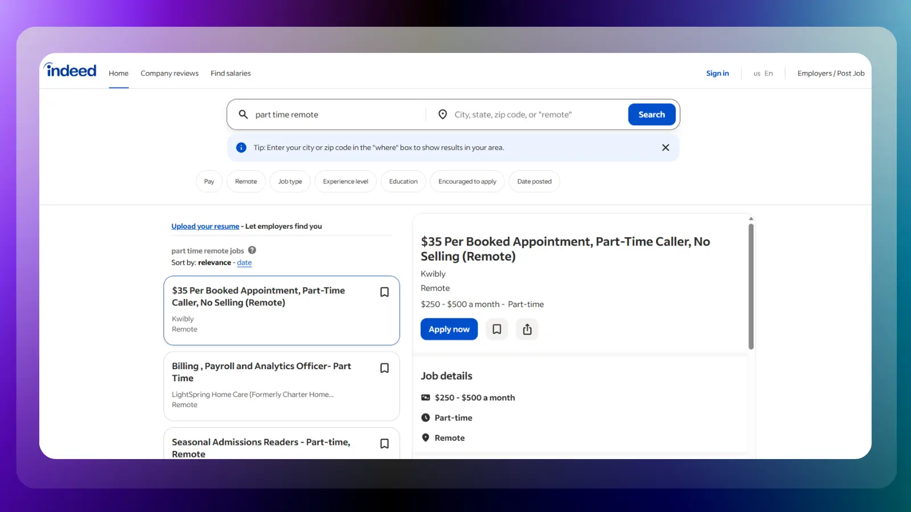
Task: Click Sign in
Action: [x=717, y=73]
